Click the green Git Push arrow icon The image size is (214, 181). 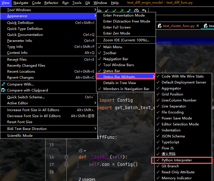pyautogui.click(x=122, y=11)
